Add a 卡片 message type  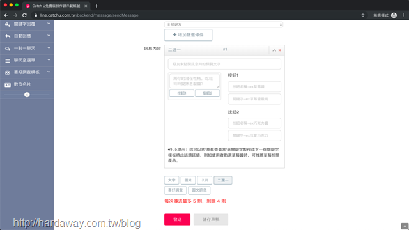coord(204,180)
